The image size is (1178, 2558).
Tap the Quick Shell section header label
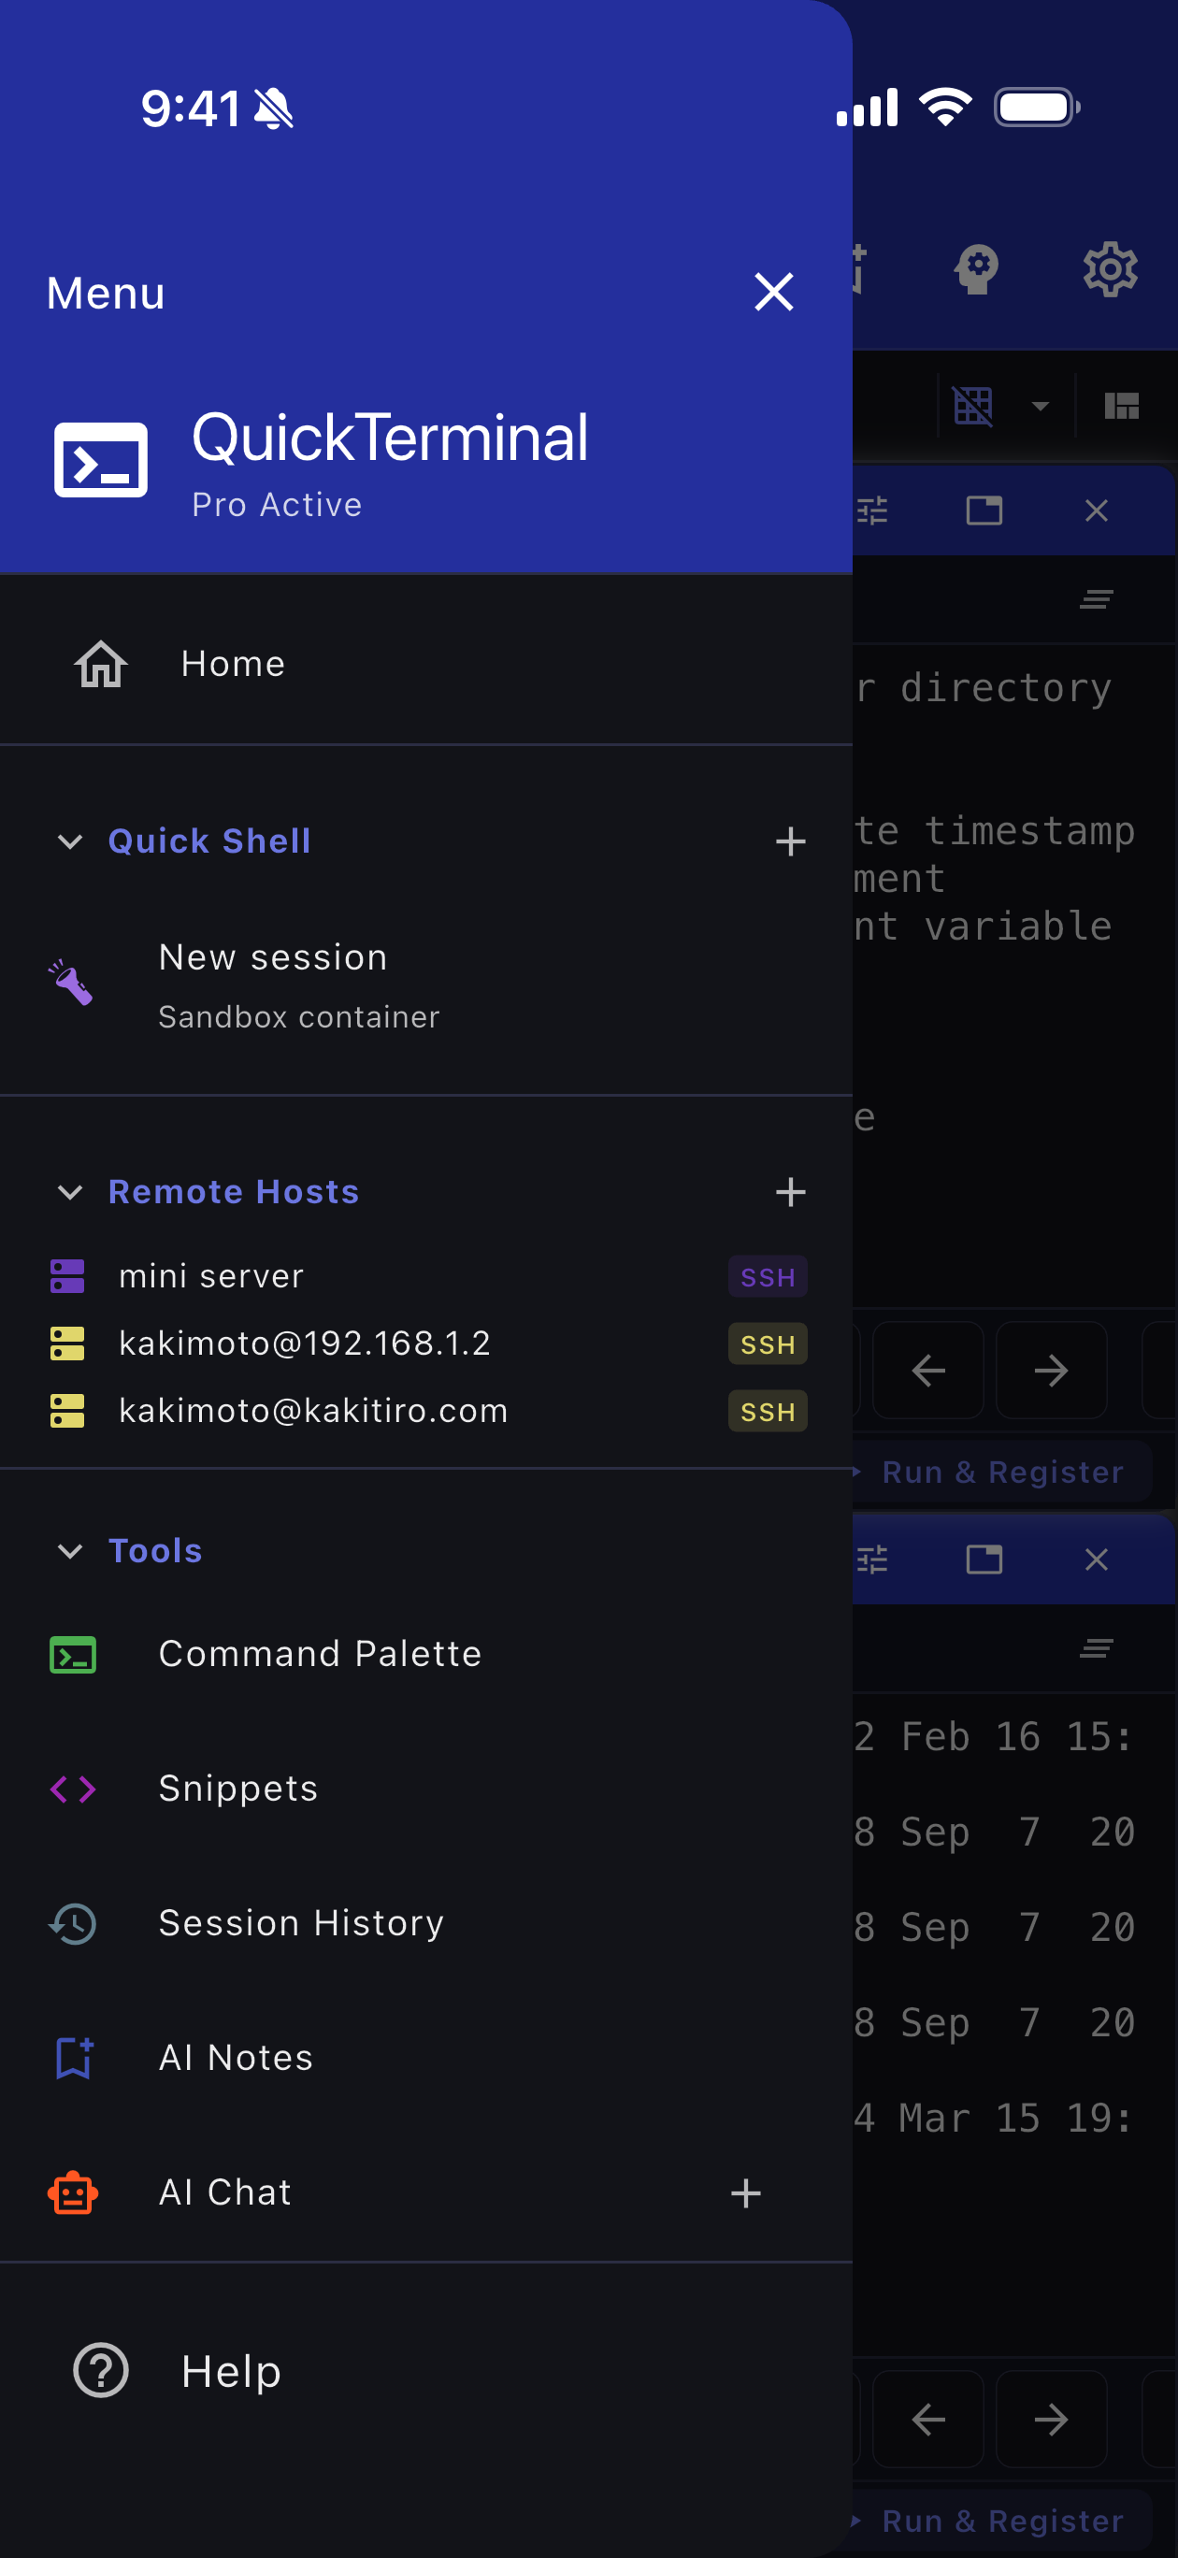click(x=209, y=841)
